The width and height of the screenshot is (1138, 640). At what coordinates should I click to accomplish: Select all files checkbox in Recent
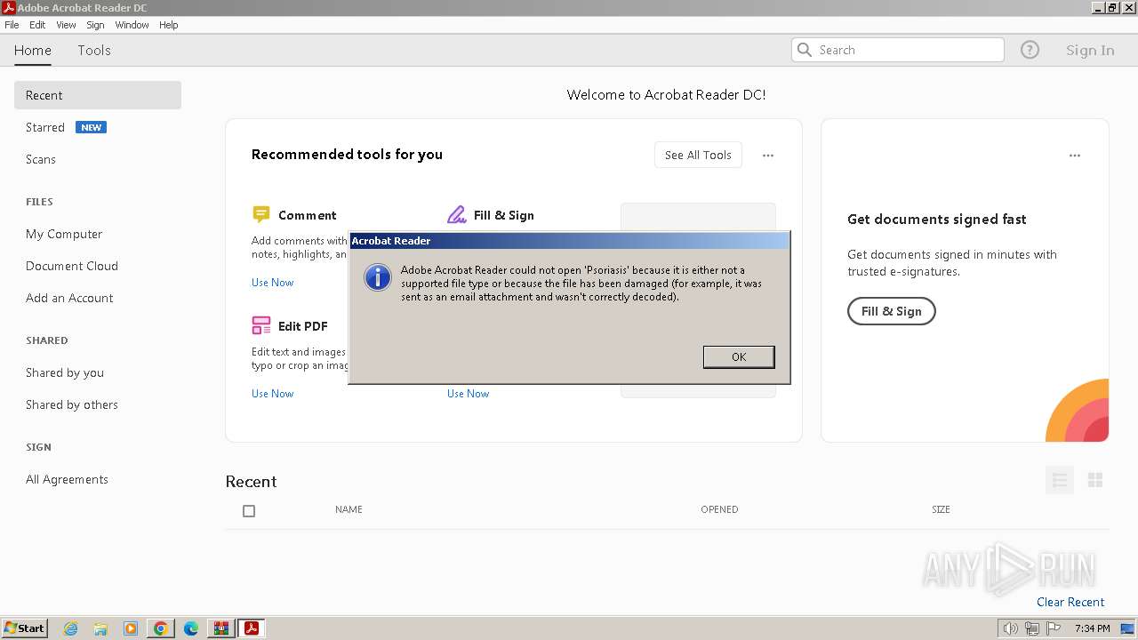pyautogui.click(x=249, y=511)
